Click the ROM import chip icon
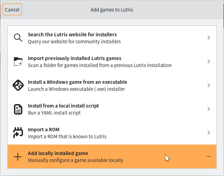The height and width of the screenshot is (176, 224). click(x=18, y=133)
